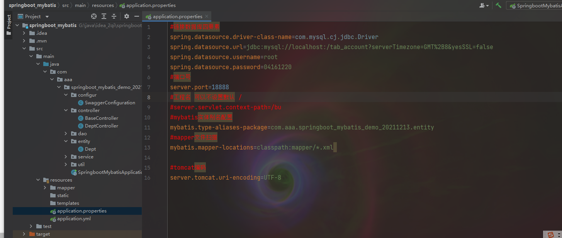Collapse the springboot_mybatis project root
The height and width of the screenshot is (238, 562).
17,25
